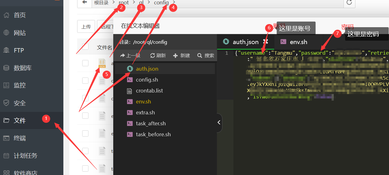This screenshot has width=389, height=175.
Task: Click the 首页 home icon
Action: click(x=6, y=15)
